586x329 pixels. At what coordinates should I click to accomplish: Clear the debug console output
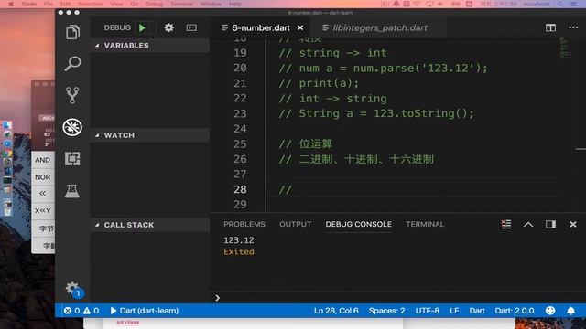click(x=506, y=224)
